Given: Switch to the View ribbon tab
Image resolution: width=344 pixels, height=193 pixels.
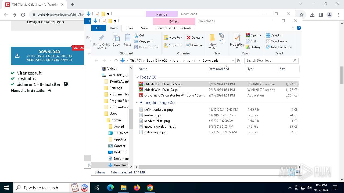Looking at the screenshot, I should tap(145, 28).
